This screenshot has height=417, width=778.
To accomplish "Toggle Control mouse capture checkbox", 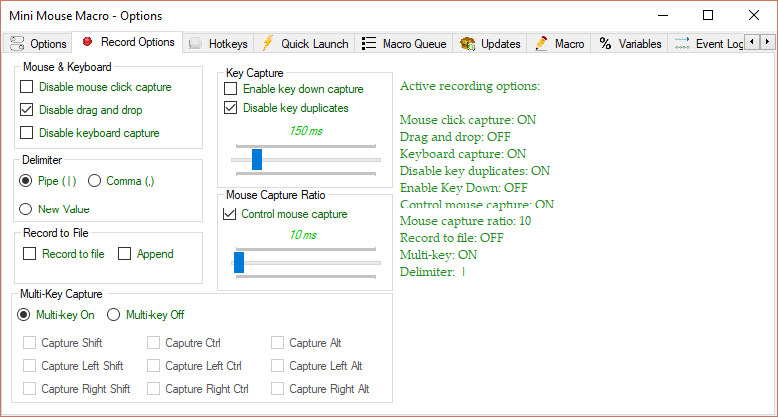I will [x=230, y=214].
